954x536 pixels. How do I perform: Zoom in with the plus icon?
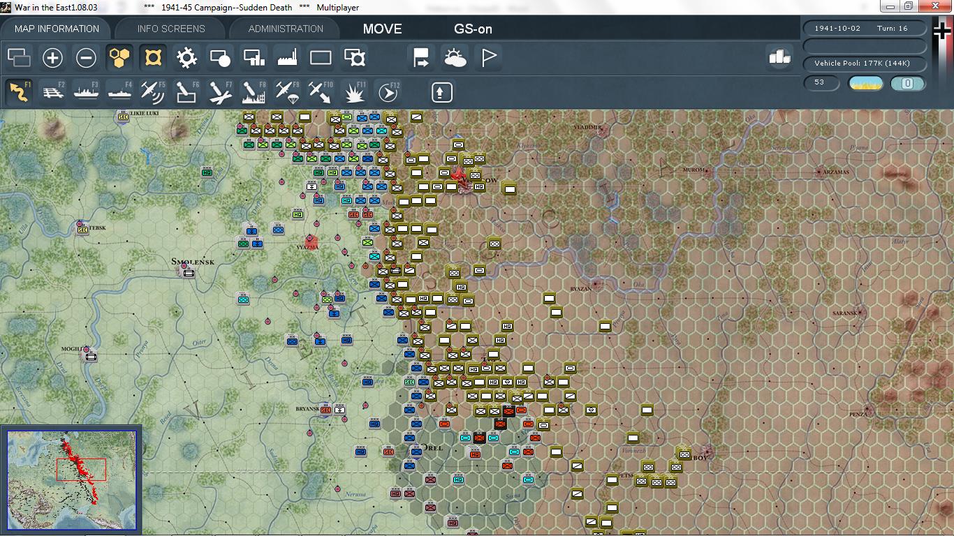(x=52, y=58)
